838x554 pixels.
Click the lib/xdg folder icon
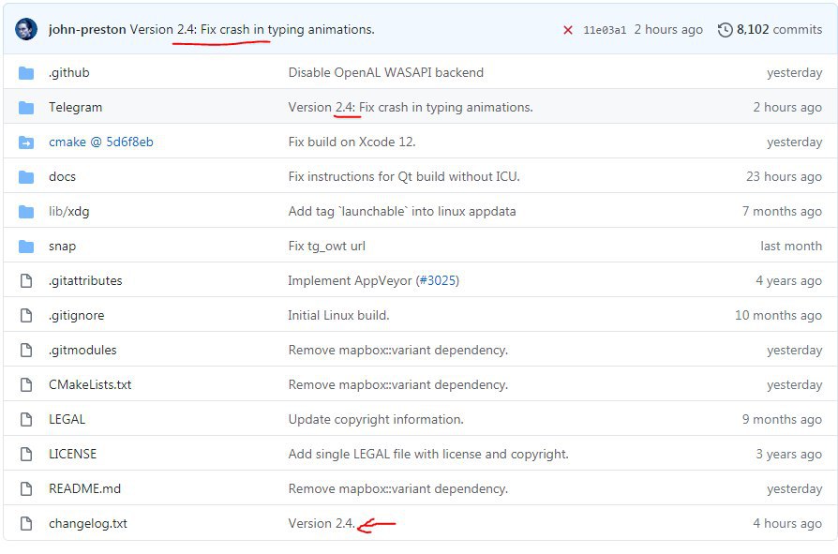pos(26,212)
